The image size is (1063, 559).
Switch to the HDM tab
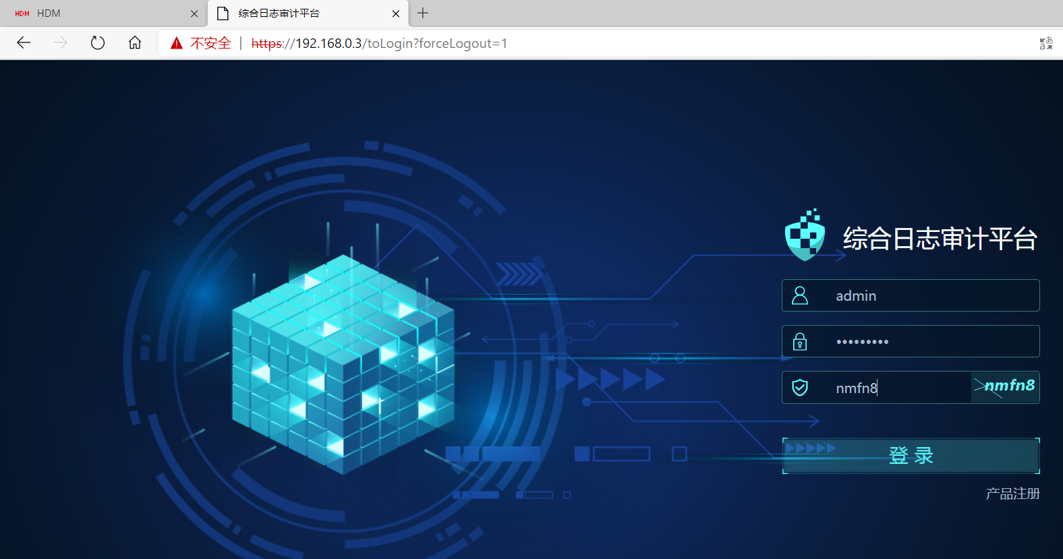pos(103,13)
